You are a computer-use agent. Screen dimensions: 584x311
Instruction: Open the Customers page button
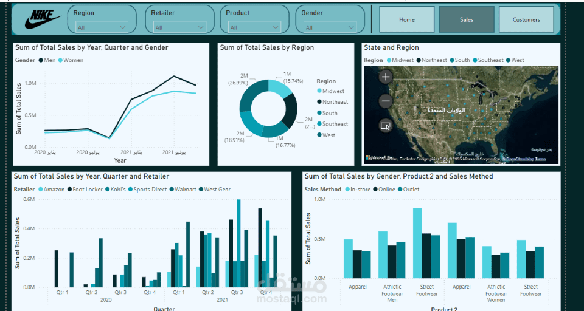[526, 19]
